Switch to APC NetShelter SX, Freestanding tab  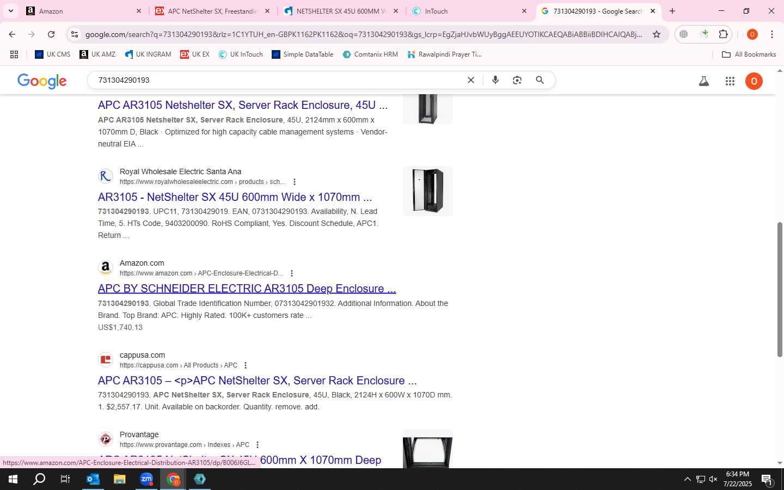[x=212, y=11]
